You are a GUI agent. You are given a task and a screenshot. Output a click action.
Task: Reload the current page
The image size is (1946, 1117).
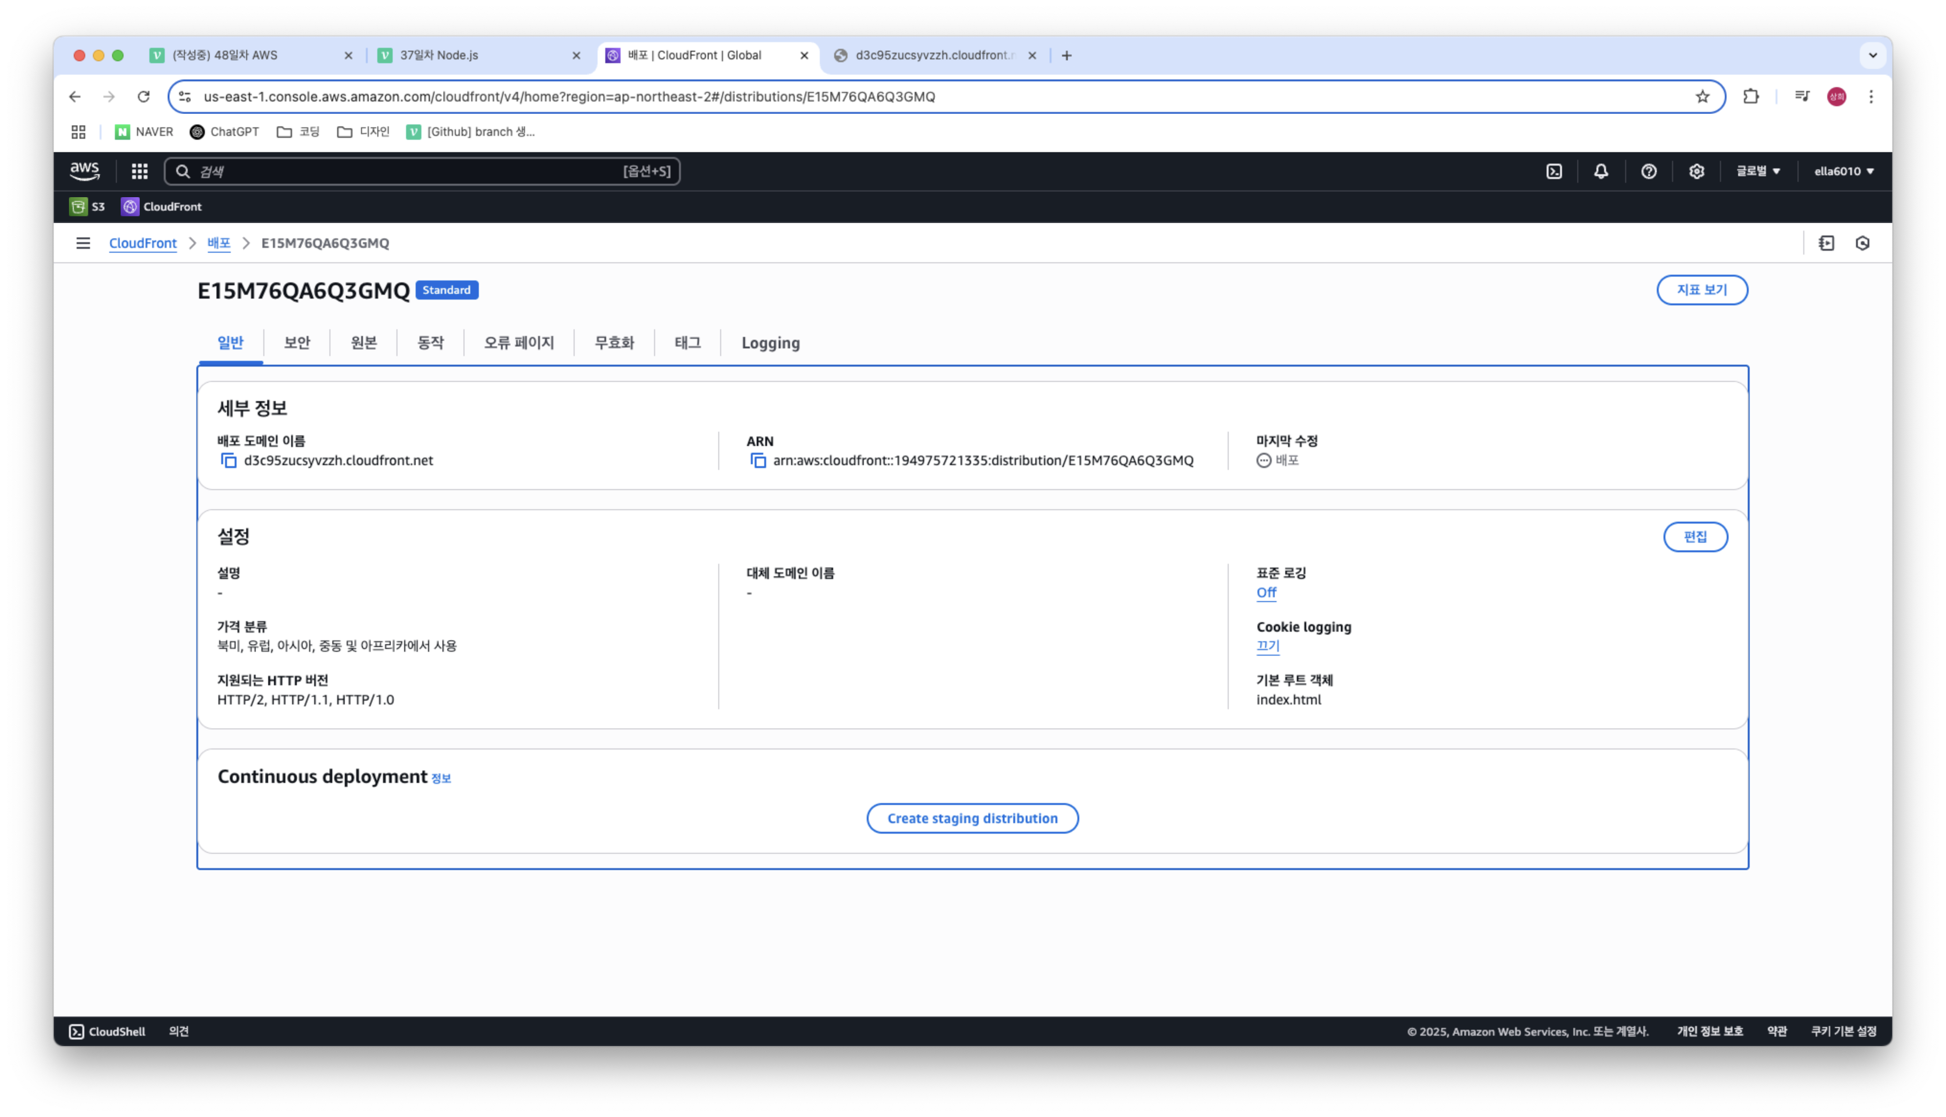pyautogui.click(x=144, y=97)
